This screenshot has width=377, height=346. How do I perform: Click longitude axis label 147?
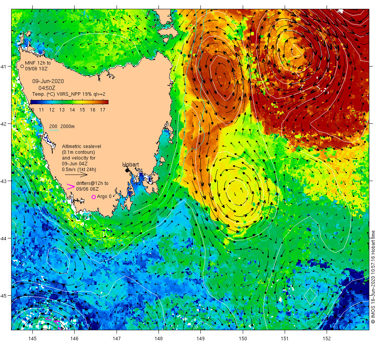pos(117,339)
